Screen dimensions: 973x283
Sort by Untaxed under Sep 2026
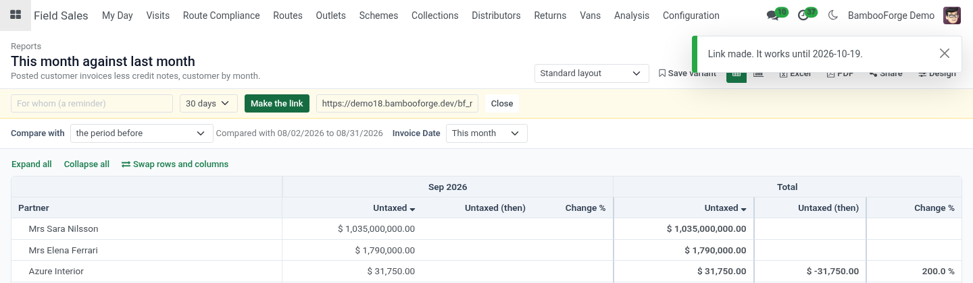point(394,208)
